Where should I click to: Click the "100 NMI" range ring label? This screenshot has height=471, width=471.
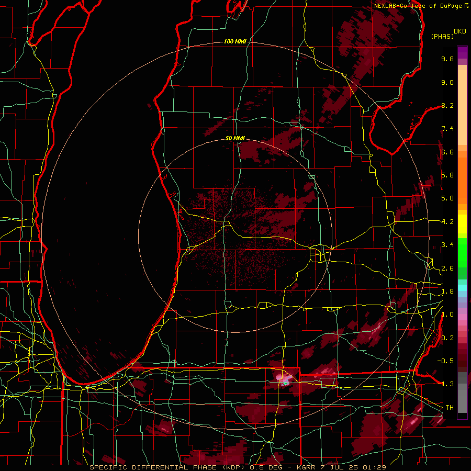point(235,41)
